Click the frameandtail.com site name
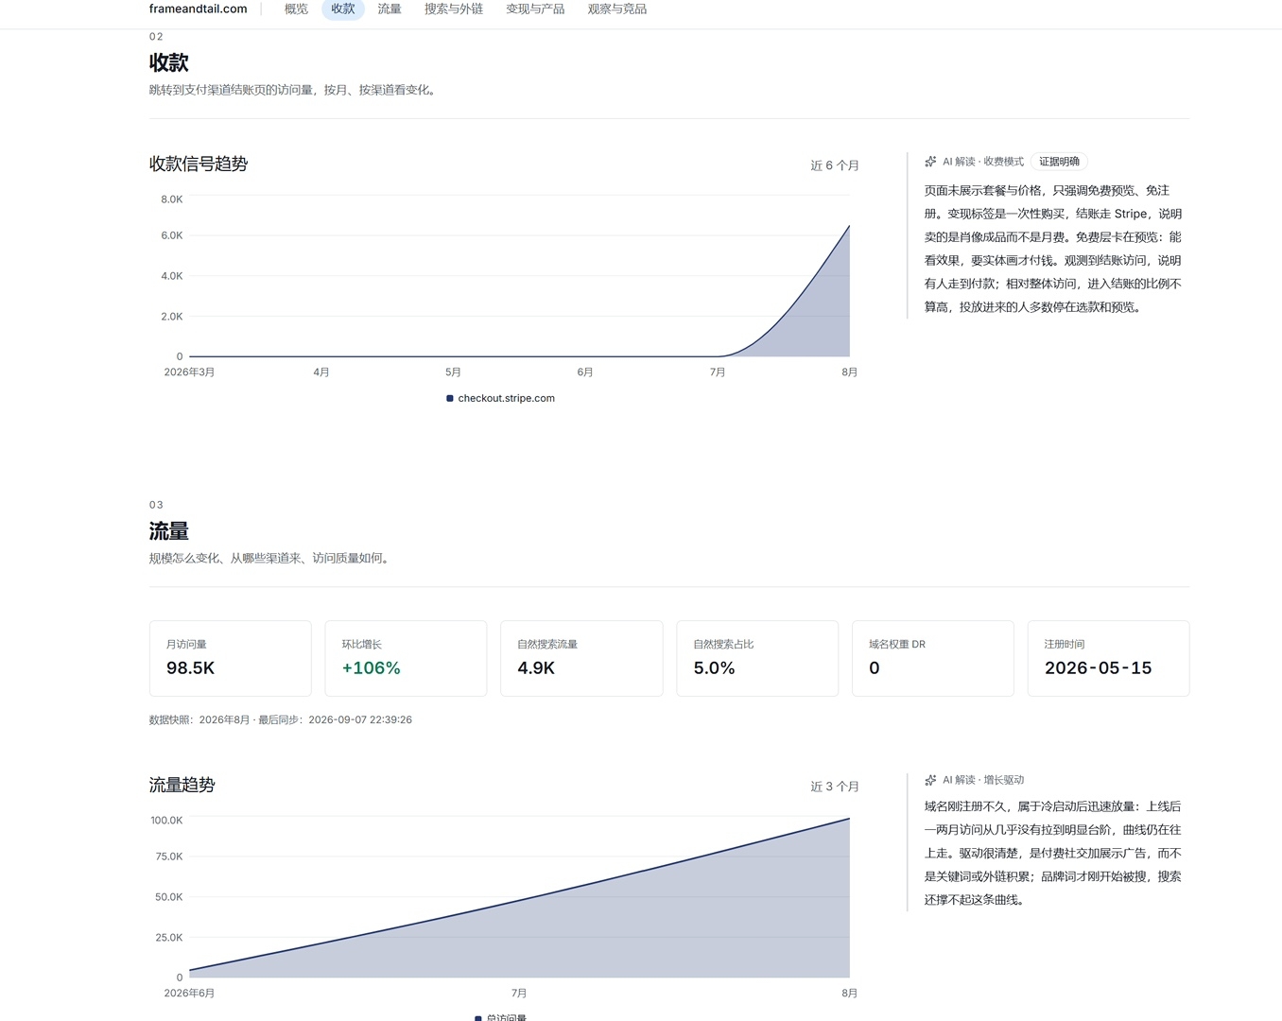The height and width of the screenshot is (1021, 1282). pyautogui.click(x=198, y=9)
